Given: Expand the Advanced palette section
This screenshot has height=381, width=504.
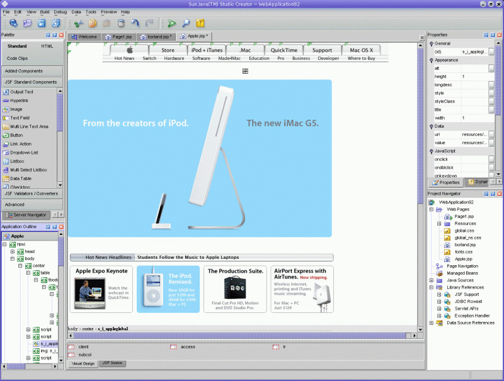Looking at the screenshot, I should click(x=32, y=205).
